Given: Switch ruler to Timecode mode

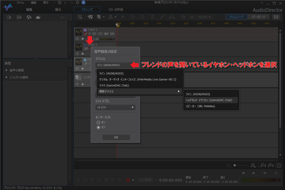Looking at the screenshot, I should pos(236,17).
